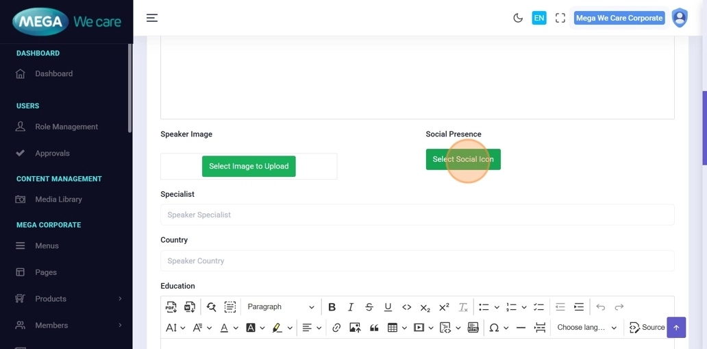Collapse sidebar with hamburger menu icon
707x349 pixels.
(152, 18)
